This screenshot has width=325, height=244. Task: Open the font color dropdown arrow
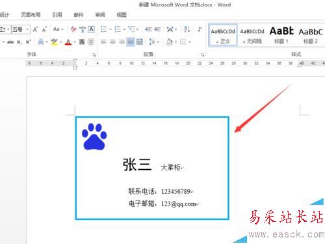point(75,42)
